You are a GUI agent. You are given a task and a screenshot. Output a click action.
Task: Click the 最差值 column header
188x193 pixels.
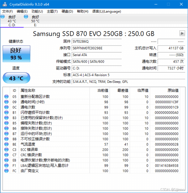click(120, 91)
